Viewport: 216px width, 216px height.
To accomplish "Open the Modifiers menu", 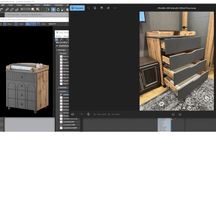I will pyautogui.click(x=47, y=5).
